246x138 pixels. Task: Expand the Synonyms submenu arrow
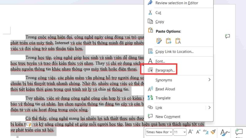209,80
